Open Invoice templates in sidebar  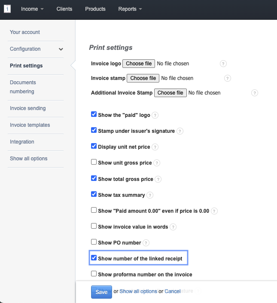click(x=30, y=125)
